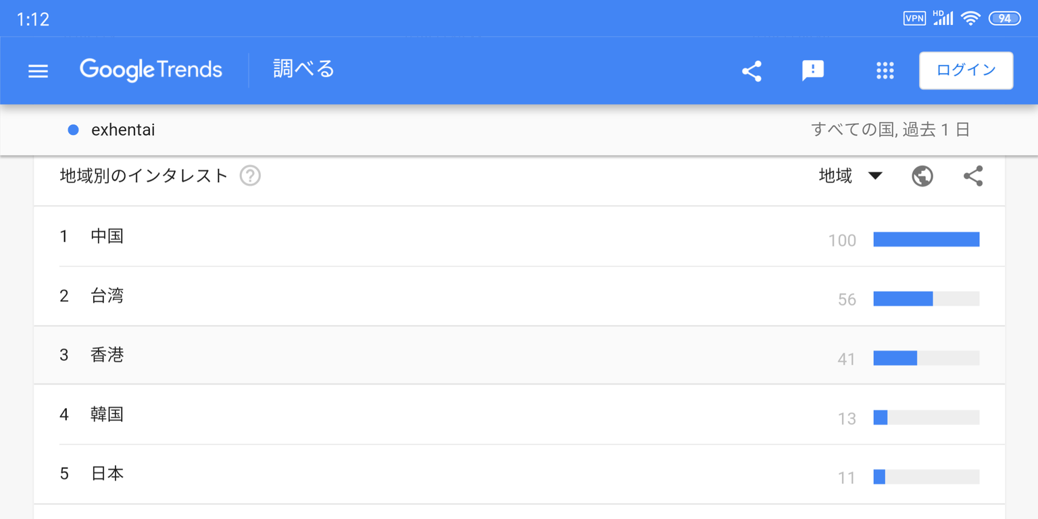Click the help icon beside 地域別のインタレスト
This screenshot has width=1038, height=519.
(250, 176)
